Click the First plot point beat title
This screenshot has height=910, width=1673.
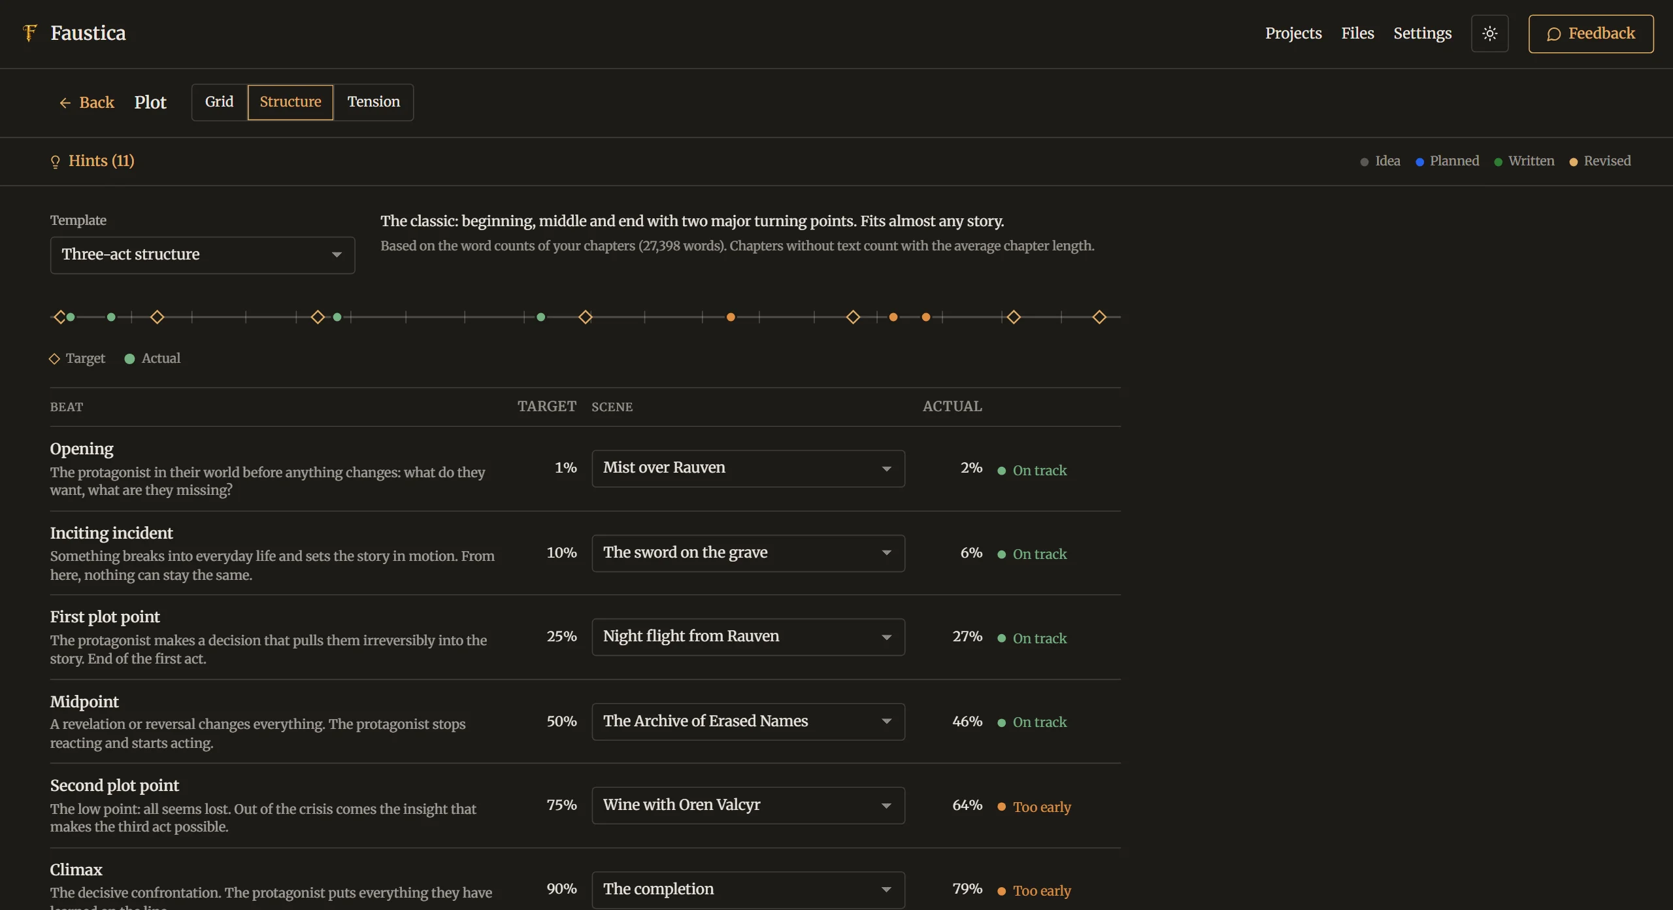105,617
